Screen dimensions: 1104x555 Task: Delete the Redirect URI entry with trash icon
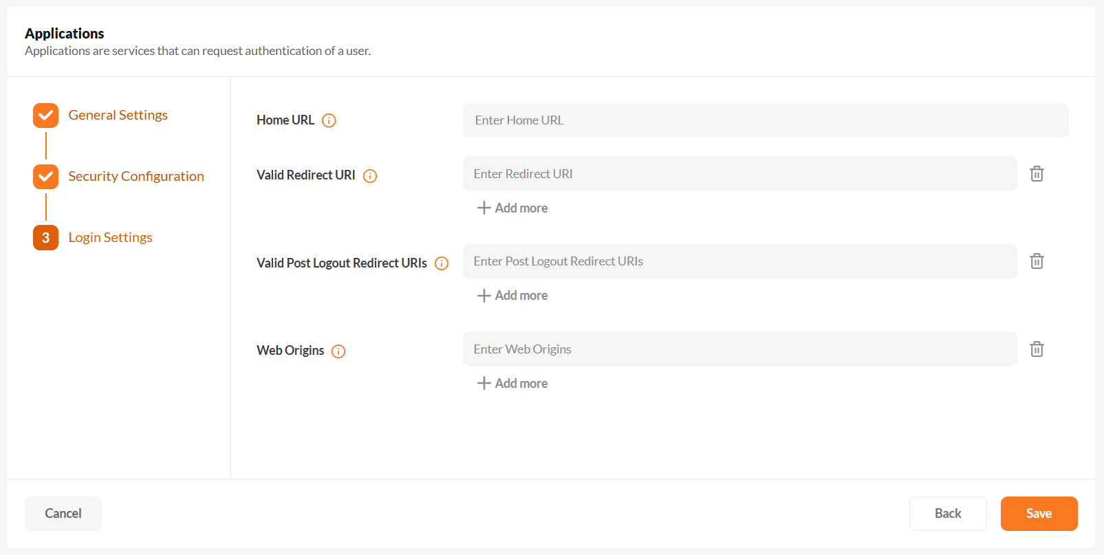pos(1037,174)
